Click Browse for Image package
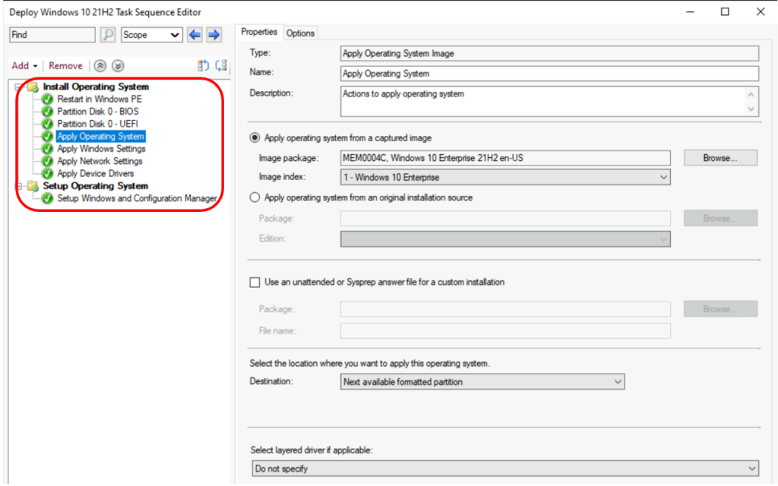 pyautogui.click(x=720, y=158)
